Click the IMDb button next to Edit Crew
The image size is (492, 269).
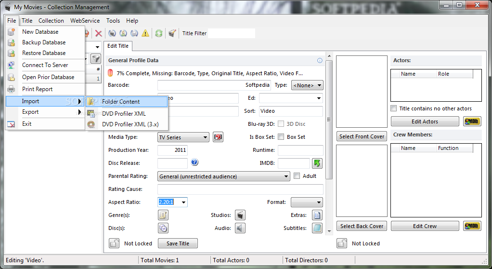[472, 226]
